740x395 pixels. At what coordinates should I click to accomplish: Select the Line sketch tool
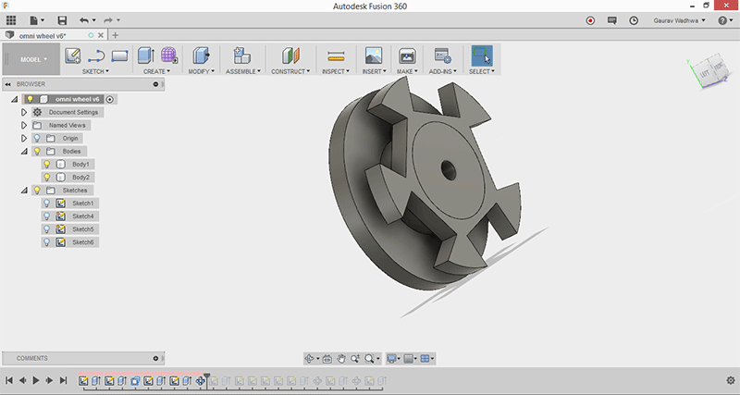96,56
